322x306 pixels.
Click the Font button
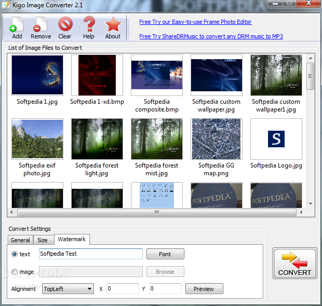165,254
